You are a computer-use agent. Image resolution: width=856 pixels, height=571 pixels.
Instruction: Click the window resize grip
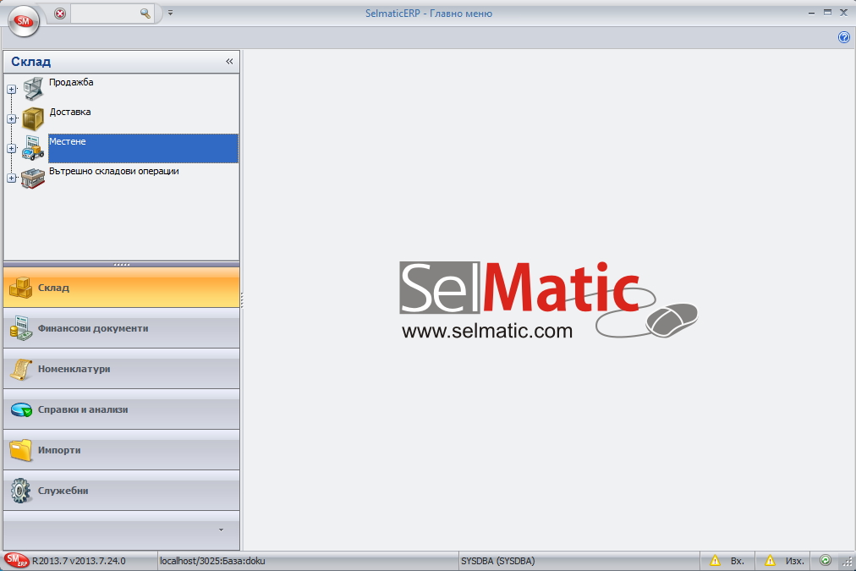coord(848,561)
